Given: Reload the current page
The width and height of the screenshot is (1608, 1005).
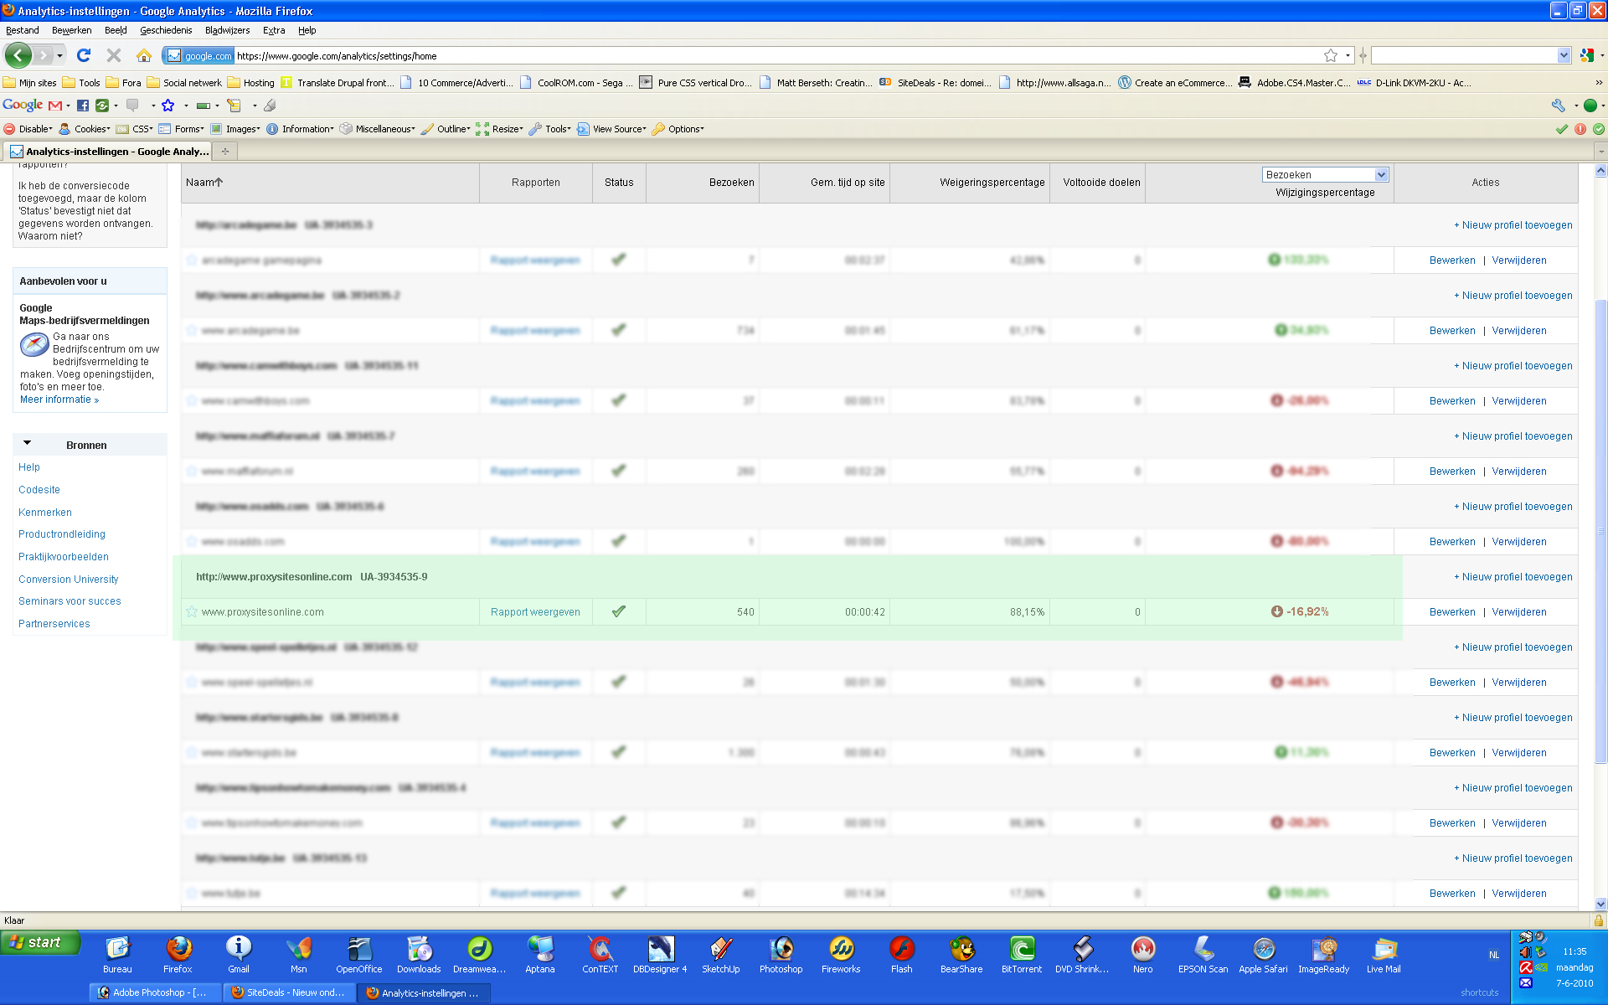Looking at the screenshot, I should click(x=83, y=55).
